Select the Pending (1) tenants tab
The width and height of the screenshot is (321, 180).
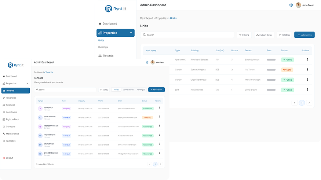point(141,89)
